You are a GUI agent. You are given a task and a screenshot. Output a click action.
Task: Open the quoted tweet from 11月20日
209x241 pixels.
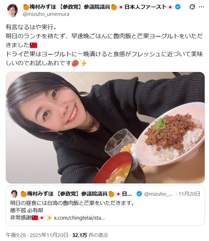[x=105, y=205]
